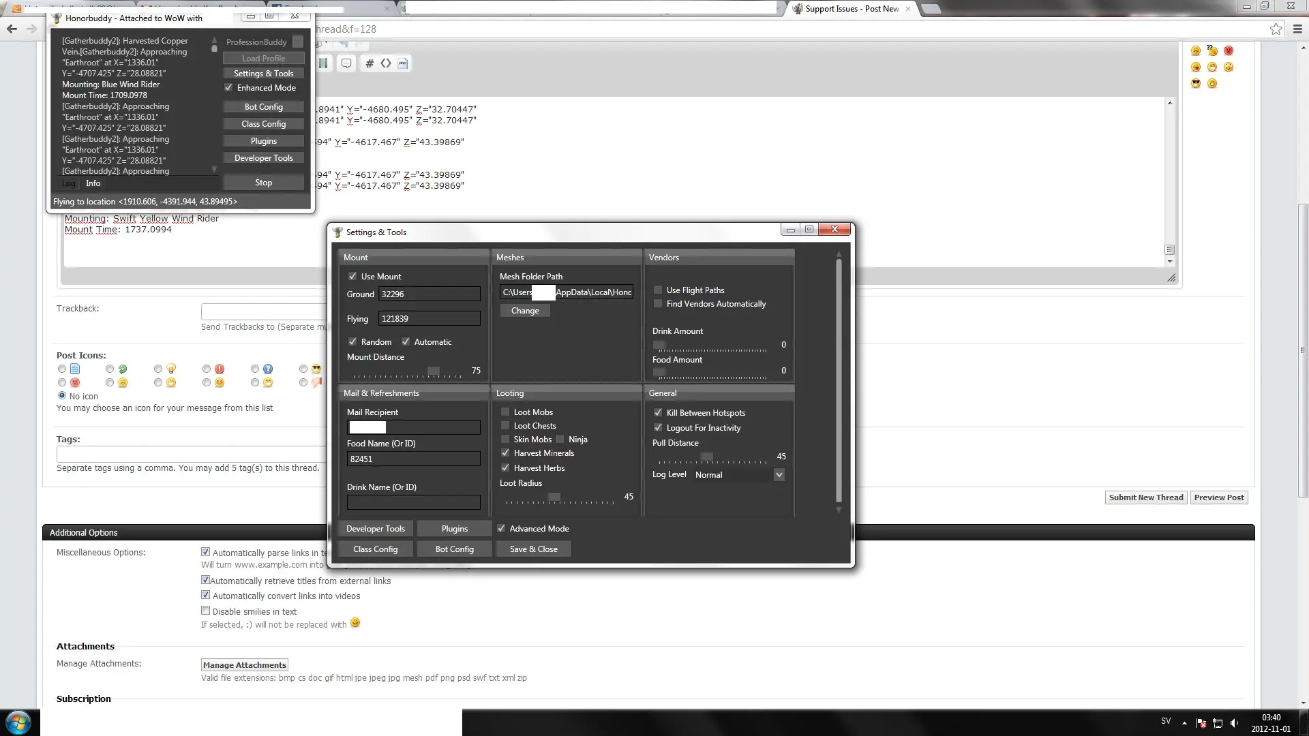The width and height of the screenshot is (1309, 736).
Task: Toggle the Use Mount checkbox
Action: (x=352, y=276)
